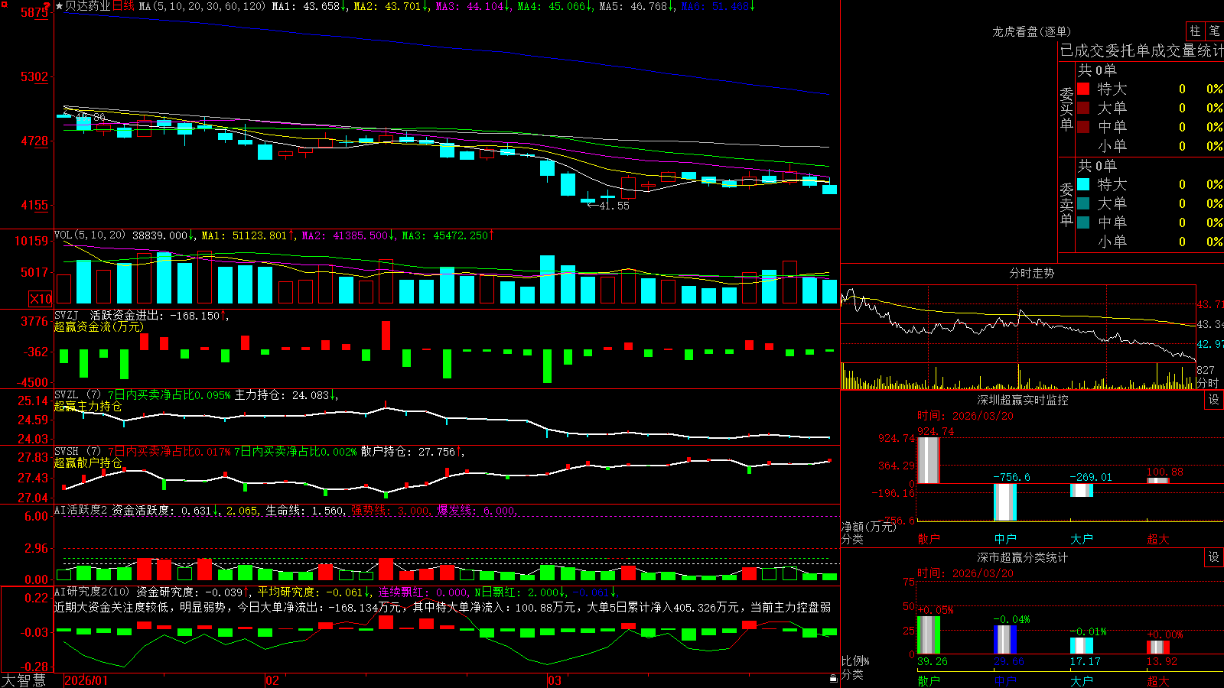
Task: Open the SVZJ indicator label
Action: click(66, 315)
